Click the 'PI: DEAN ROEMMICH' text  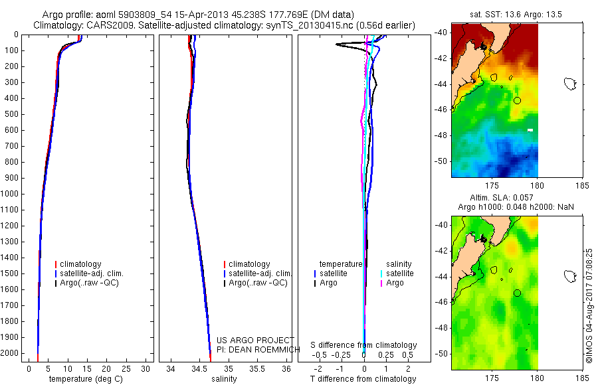pyautogui.click(x=258, y=350)
